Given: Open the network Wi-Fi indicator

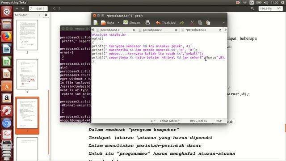Looking at the screenshot, I should click(x=245, y=3).
